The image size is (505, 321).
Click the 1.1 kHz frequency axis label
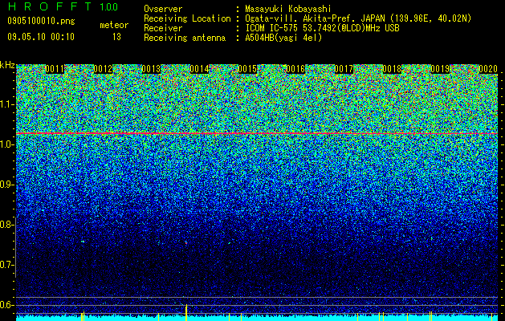pyautogui.click(x=6, y=104)
